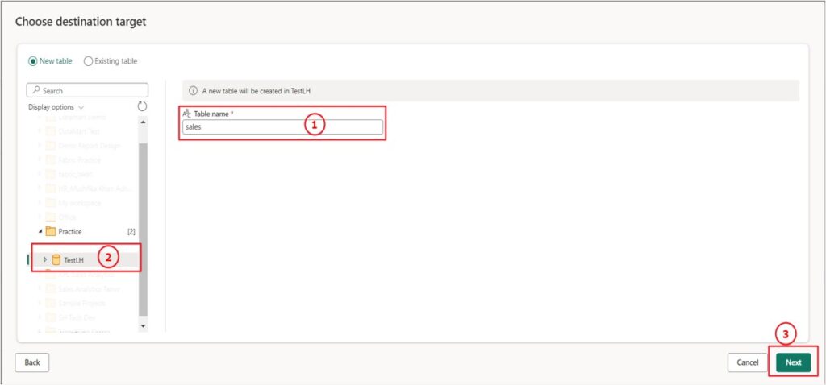
Task: Expand the TestLH lakehouse arrow
Action: (x=45, y=259)
